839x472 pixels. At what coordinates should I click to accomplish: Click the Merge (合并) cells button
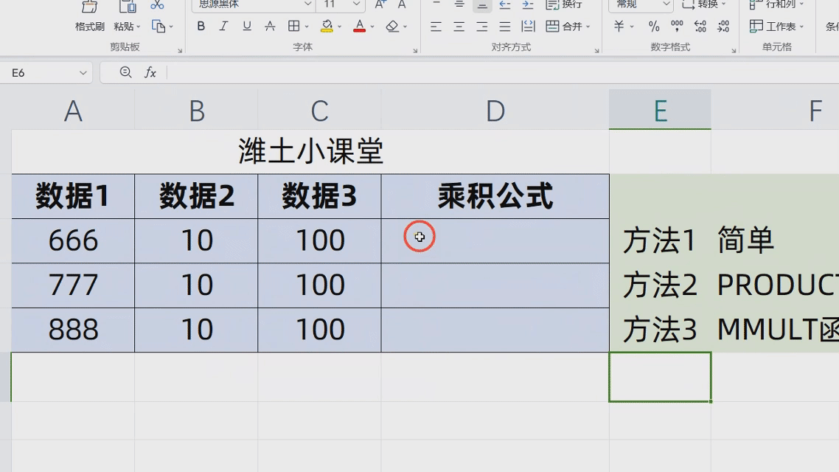pos(564,27)
